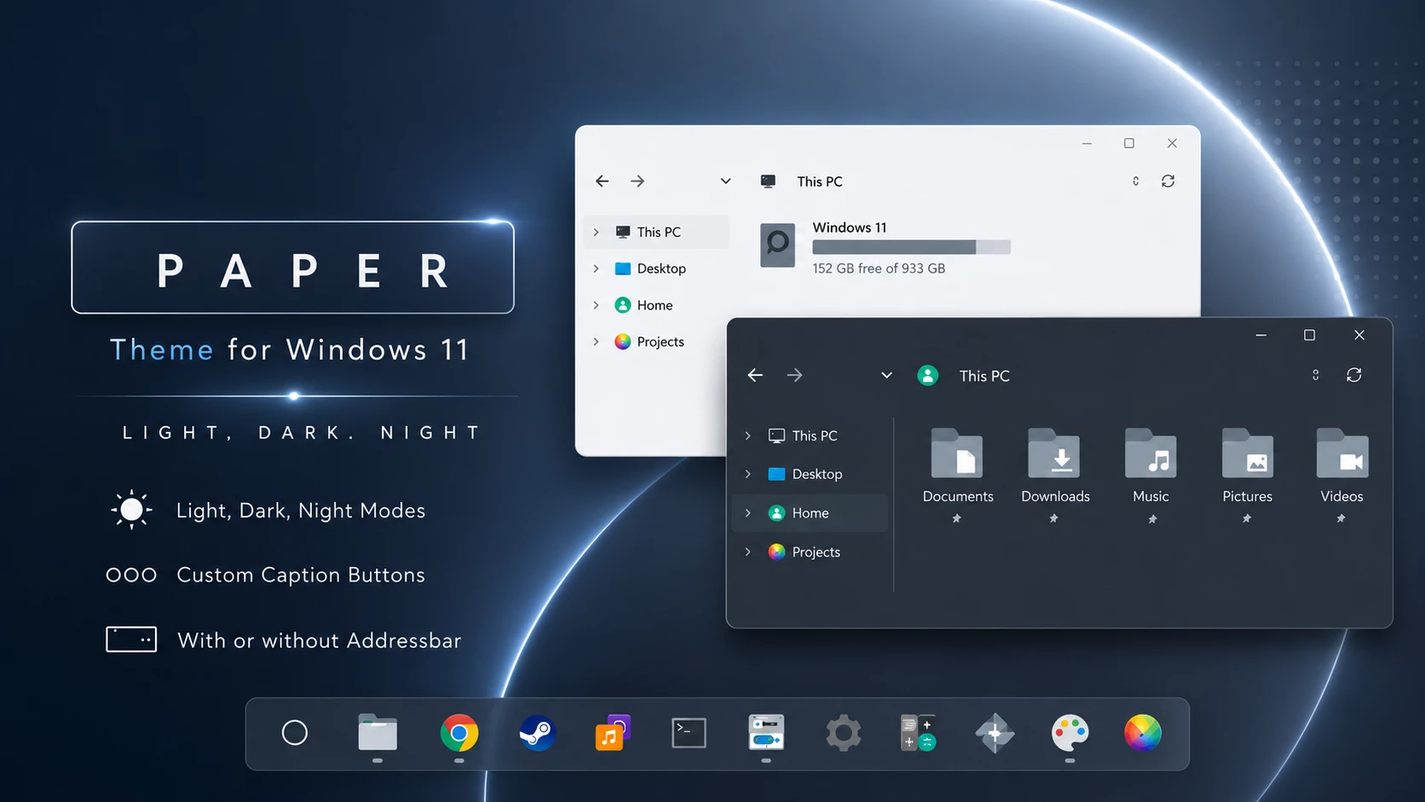Click Windows 11 drive usage bar
The height and width of the screenshot is (802, 1425).
(x=911, y=247)
